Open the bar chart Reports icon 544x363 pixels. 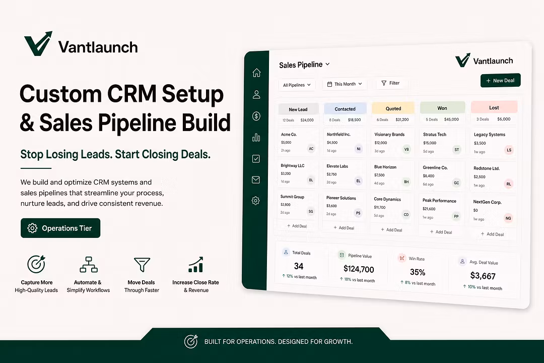[x=256, y=138]
